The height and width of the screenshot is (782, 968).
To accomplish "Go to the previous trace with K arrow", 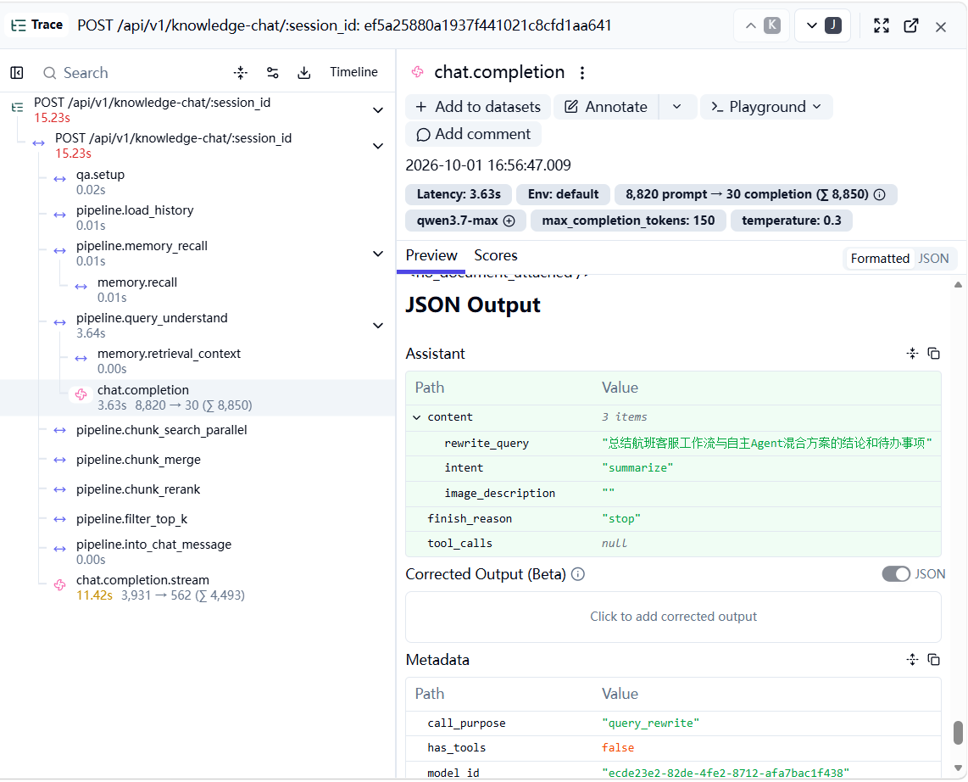I will [762, 25].
